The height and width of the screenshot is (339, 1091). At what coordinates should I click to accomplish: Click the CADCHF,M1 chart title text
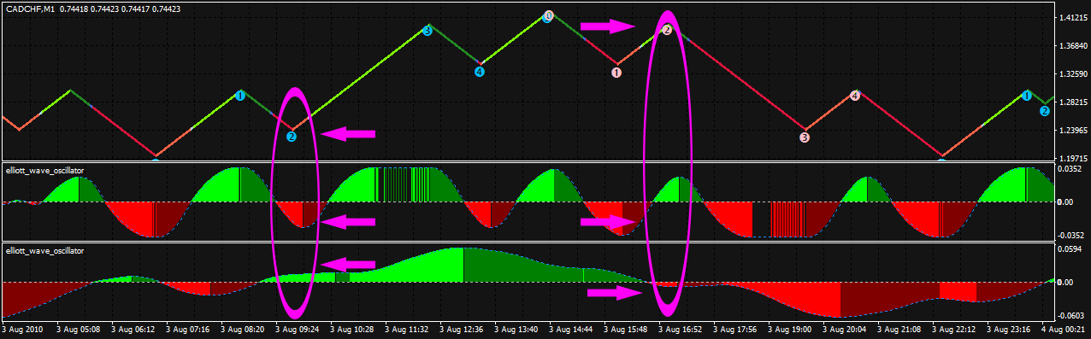tap(29, 9)
